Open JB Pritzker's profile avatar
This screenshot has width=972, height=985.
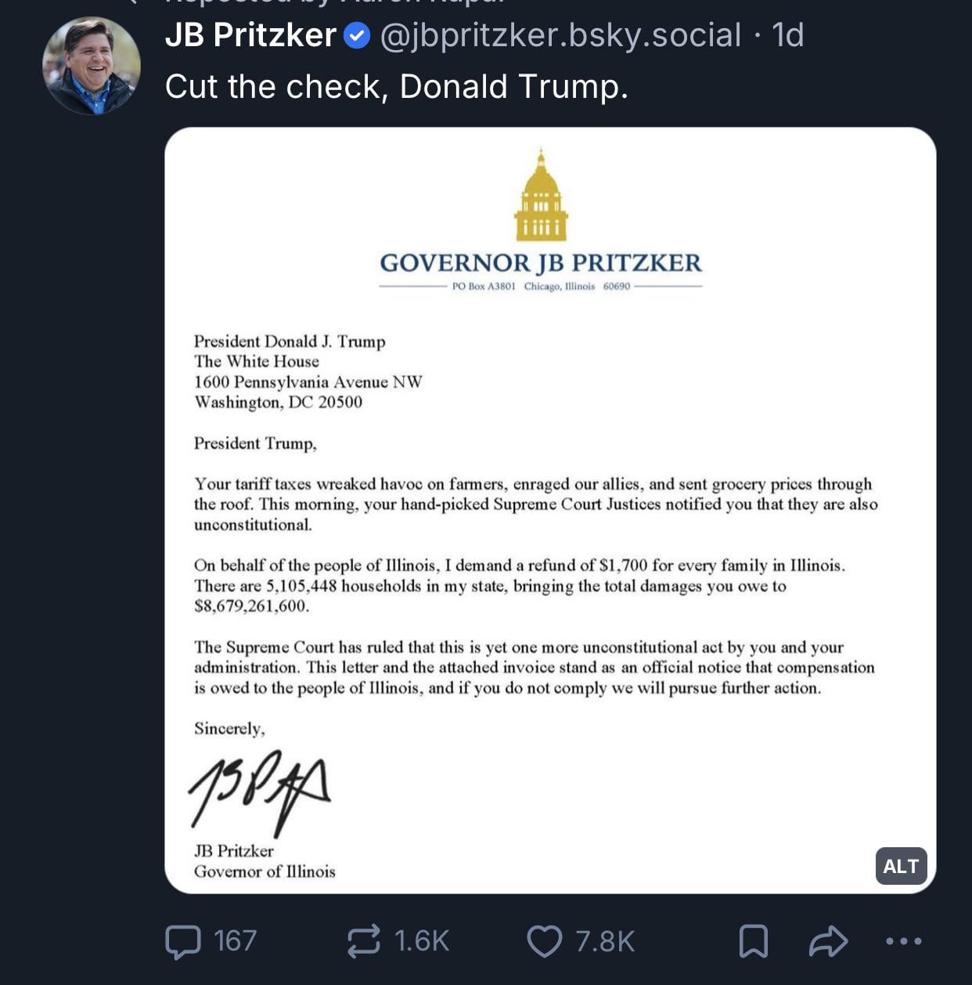(x=92, y=66)
